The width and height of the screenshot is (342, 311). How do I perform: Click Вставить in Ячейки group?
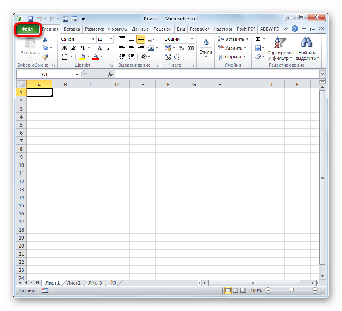pyautogui.click(x=233, y=39)
